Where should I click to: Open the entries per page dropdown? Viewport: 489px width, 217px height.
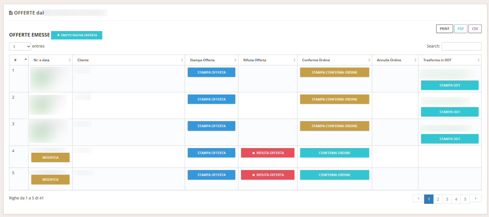click(20, 46)
